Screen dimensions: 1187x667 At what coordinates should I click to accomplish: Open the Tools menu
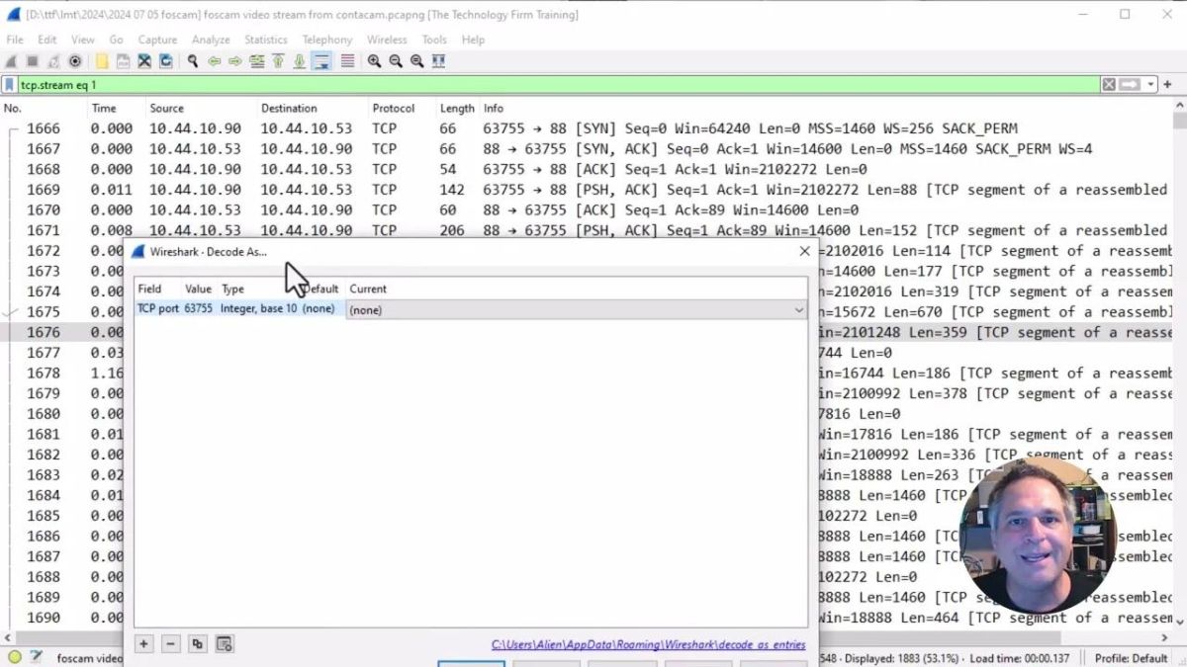pyautogui.click(x=434, y=40)
